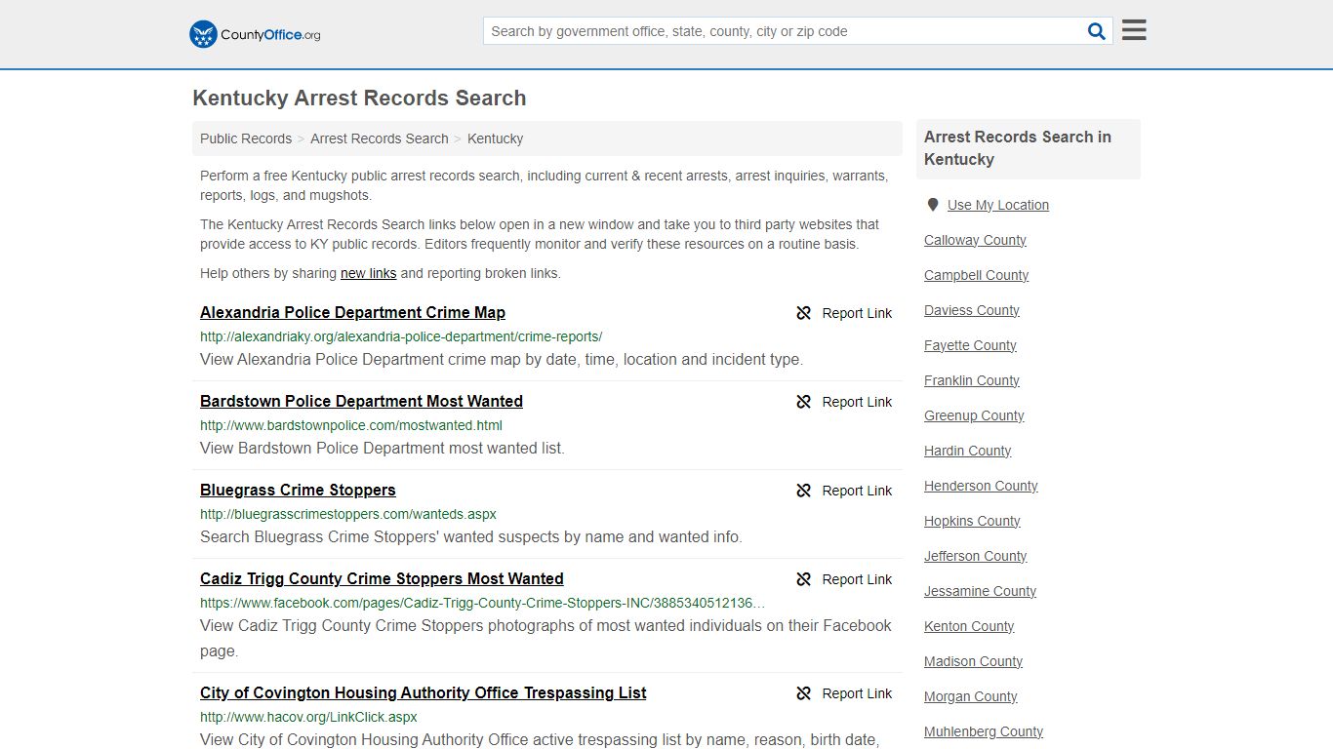This screenshot has height=749, width=1333.
Task: Click broken-link icon for Cadiz Trigg County
Action: 804,579
